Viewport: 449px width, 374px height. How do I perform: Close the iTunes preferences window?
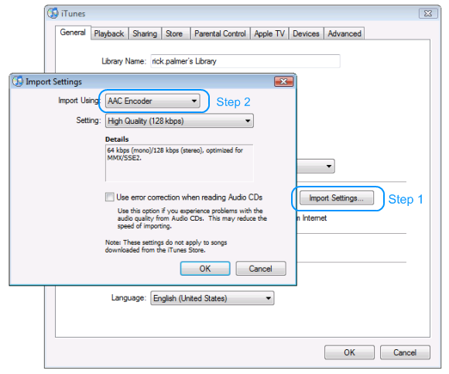[428, 13]
